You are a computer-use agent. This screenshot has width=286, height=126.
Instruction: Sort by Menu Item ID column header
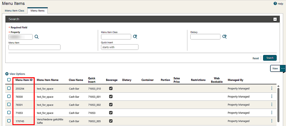(x=24, y=80)
